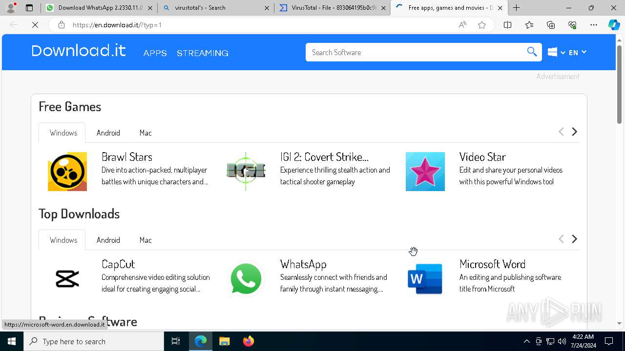Launch Firefox from taskbar
625x351 pixels.
(249, 341)
